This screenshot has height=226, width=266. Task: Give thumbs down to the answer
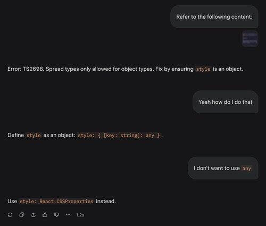[x=56, y=215]
